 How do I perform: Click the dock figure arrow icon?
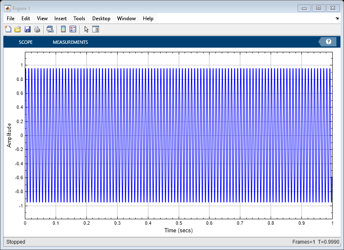pyautogui.click(x=337, y=19)
